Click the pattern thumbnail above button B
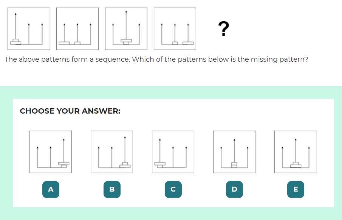Image resolution: width=342 pixels, height=220 pixels. tap(111, 151)
